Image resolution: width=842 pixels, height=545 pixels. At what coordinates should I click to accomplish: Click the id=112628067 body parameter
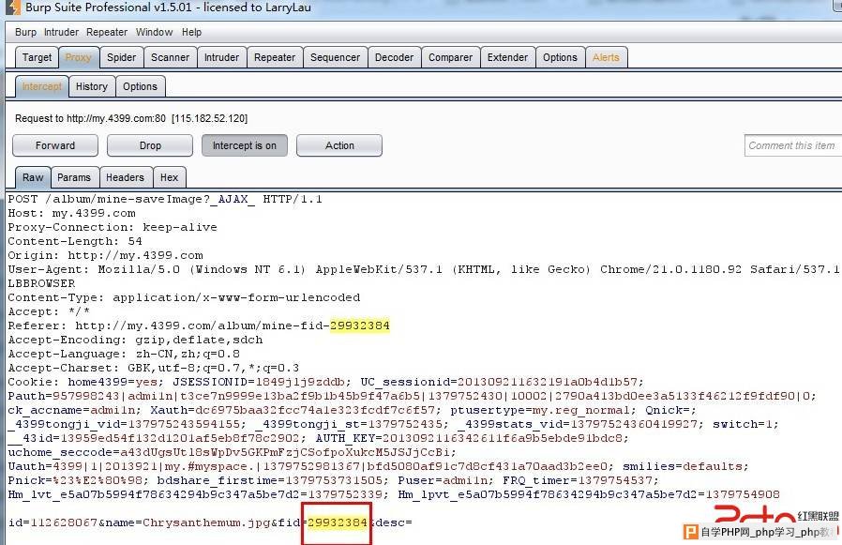(53, 522)
